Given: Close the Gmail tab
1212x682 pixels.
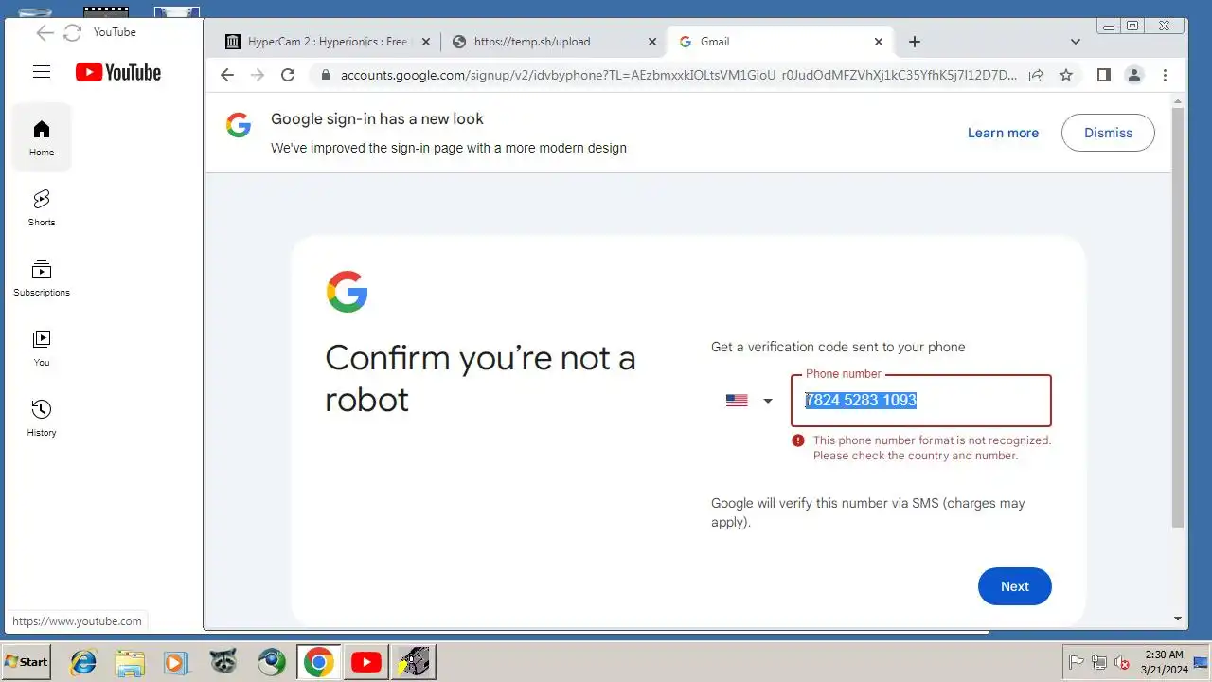Looking at the screenshot, I should pyautogui.click(x=879, y=42).
